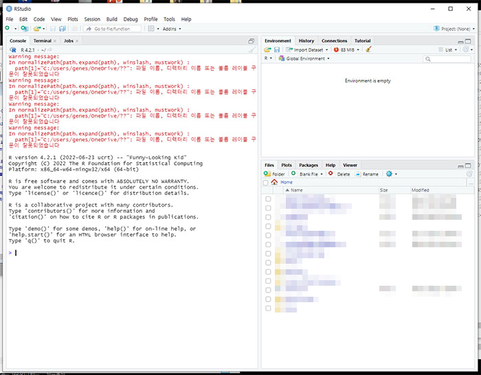Open the 83 MiB memory usage dropdown
The width and height of the screenshot is (481, 375).
point(346,49)
